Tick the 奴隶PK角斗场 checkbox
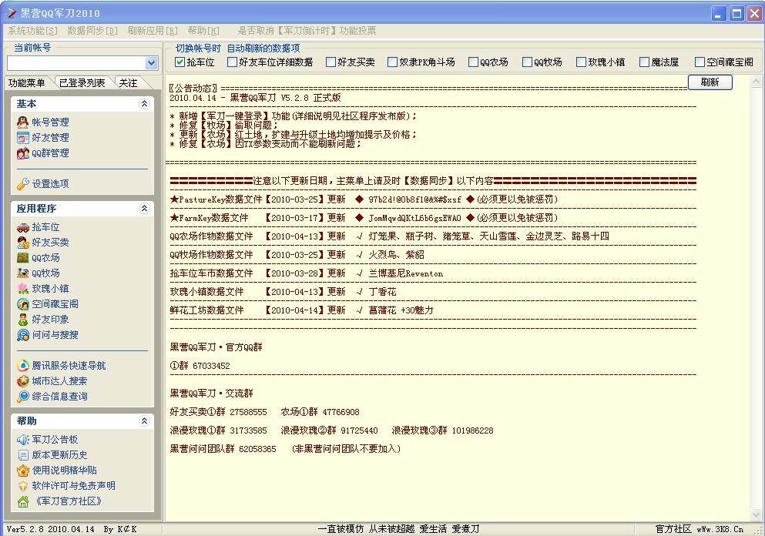This screenshot has height=536, width=765. pos(392,62)
